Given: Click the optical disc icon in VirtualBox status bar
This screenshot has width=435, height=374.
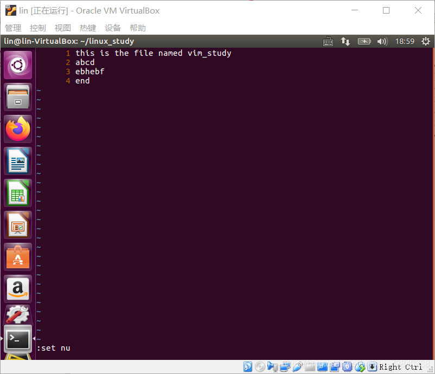Looking at the screenshot, I should click(x=260, y=366).
